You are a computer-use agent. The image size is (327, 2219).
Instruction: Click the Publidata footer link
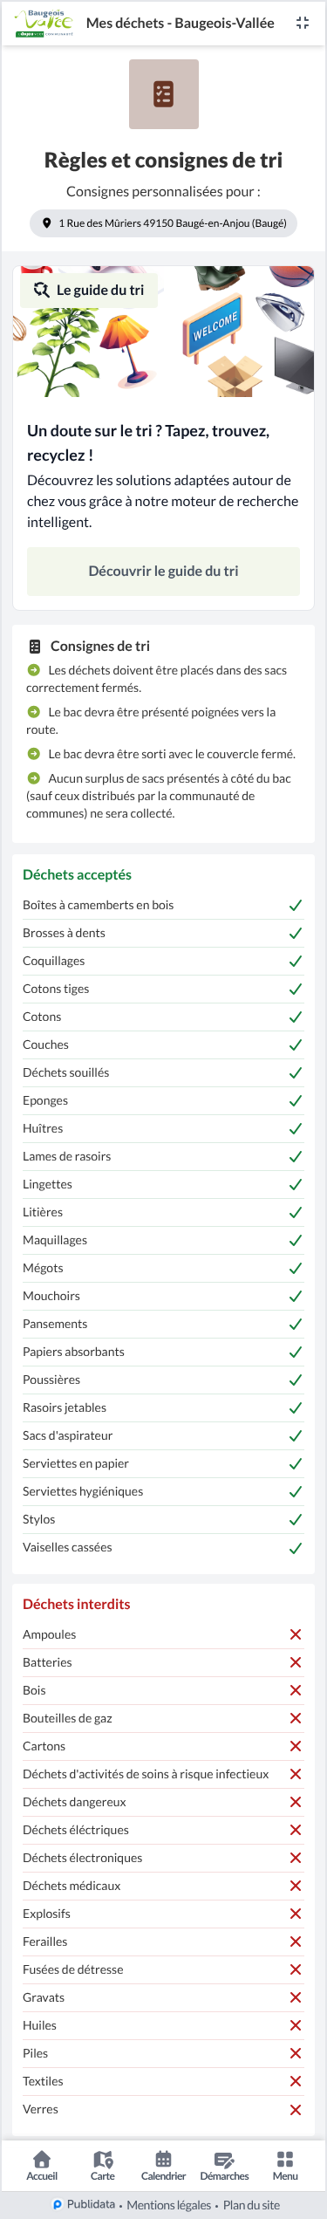coord(85,2204)
